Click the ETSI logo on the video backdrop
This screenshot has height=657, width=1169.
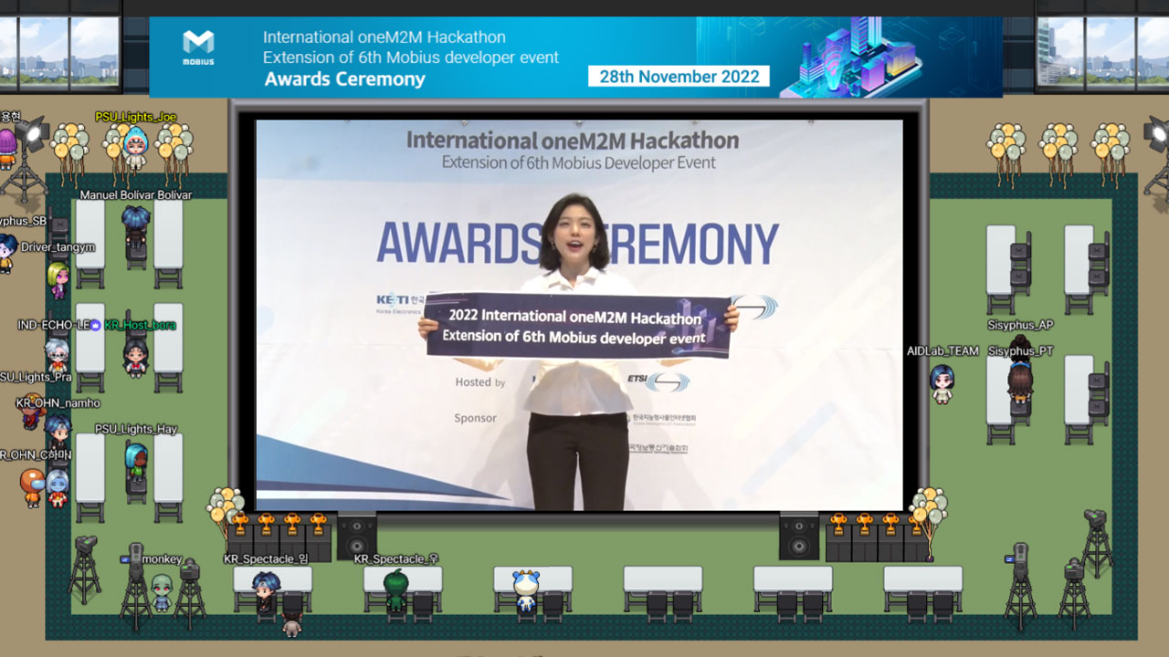click(658, 381)
